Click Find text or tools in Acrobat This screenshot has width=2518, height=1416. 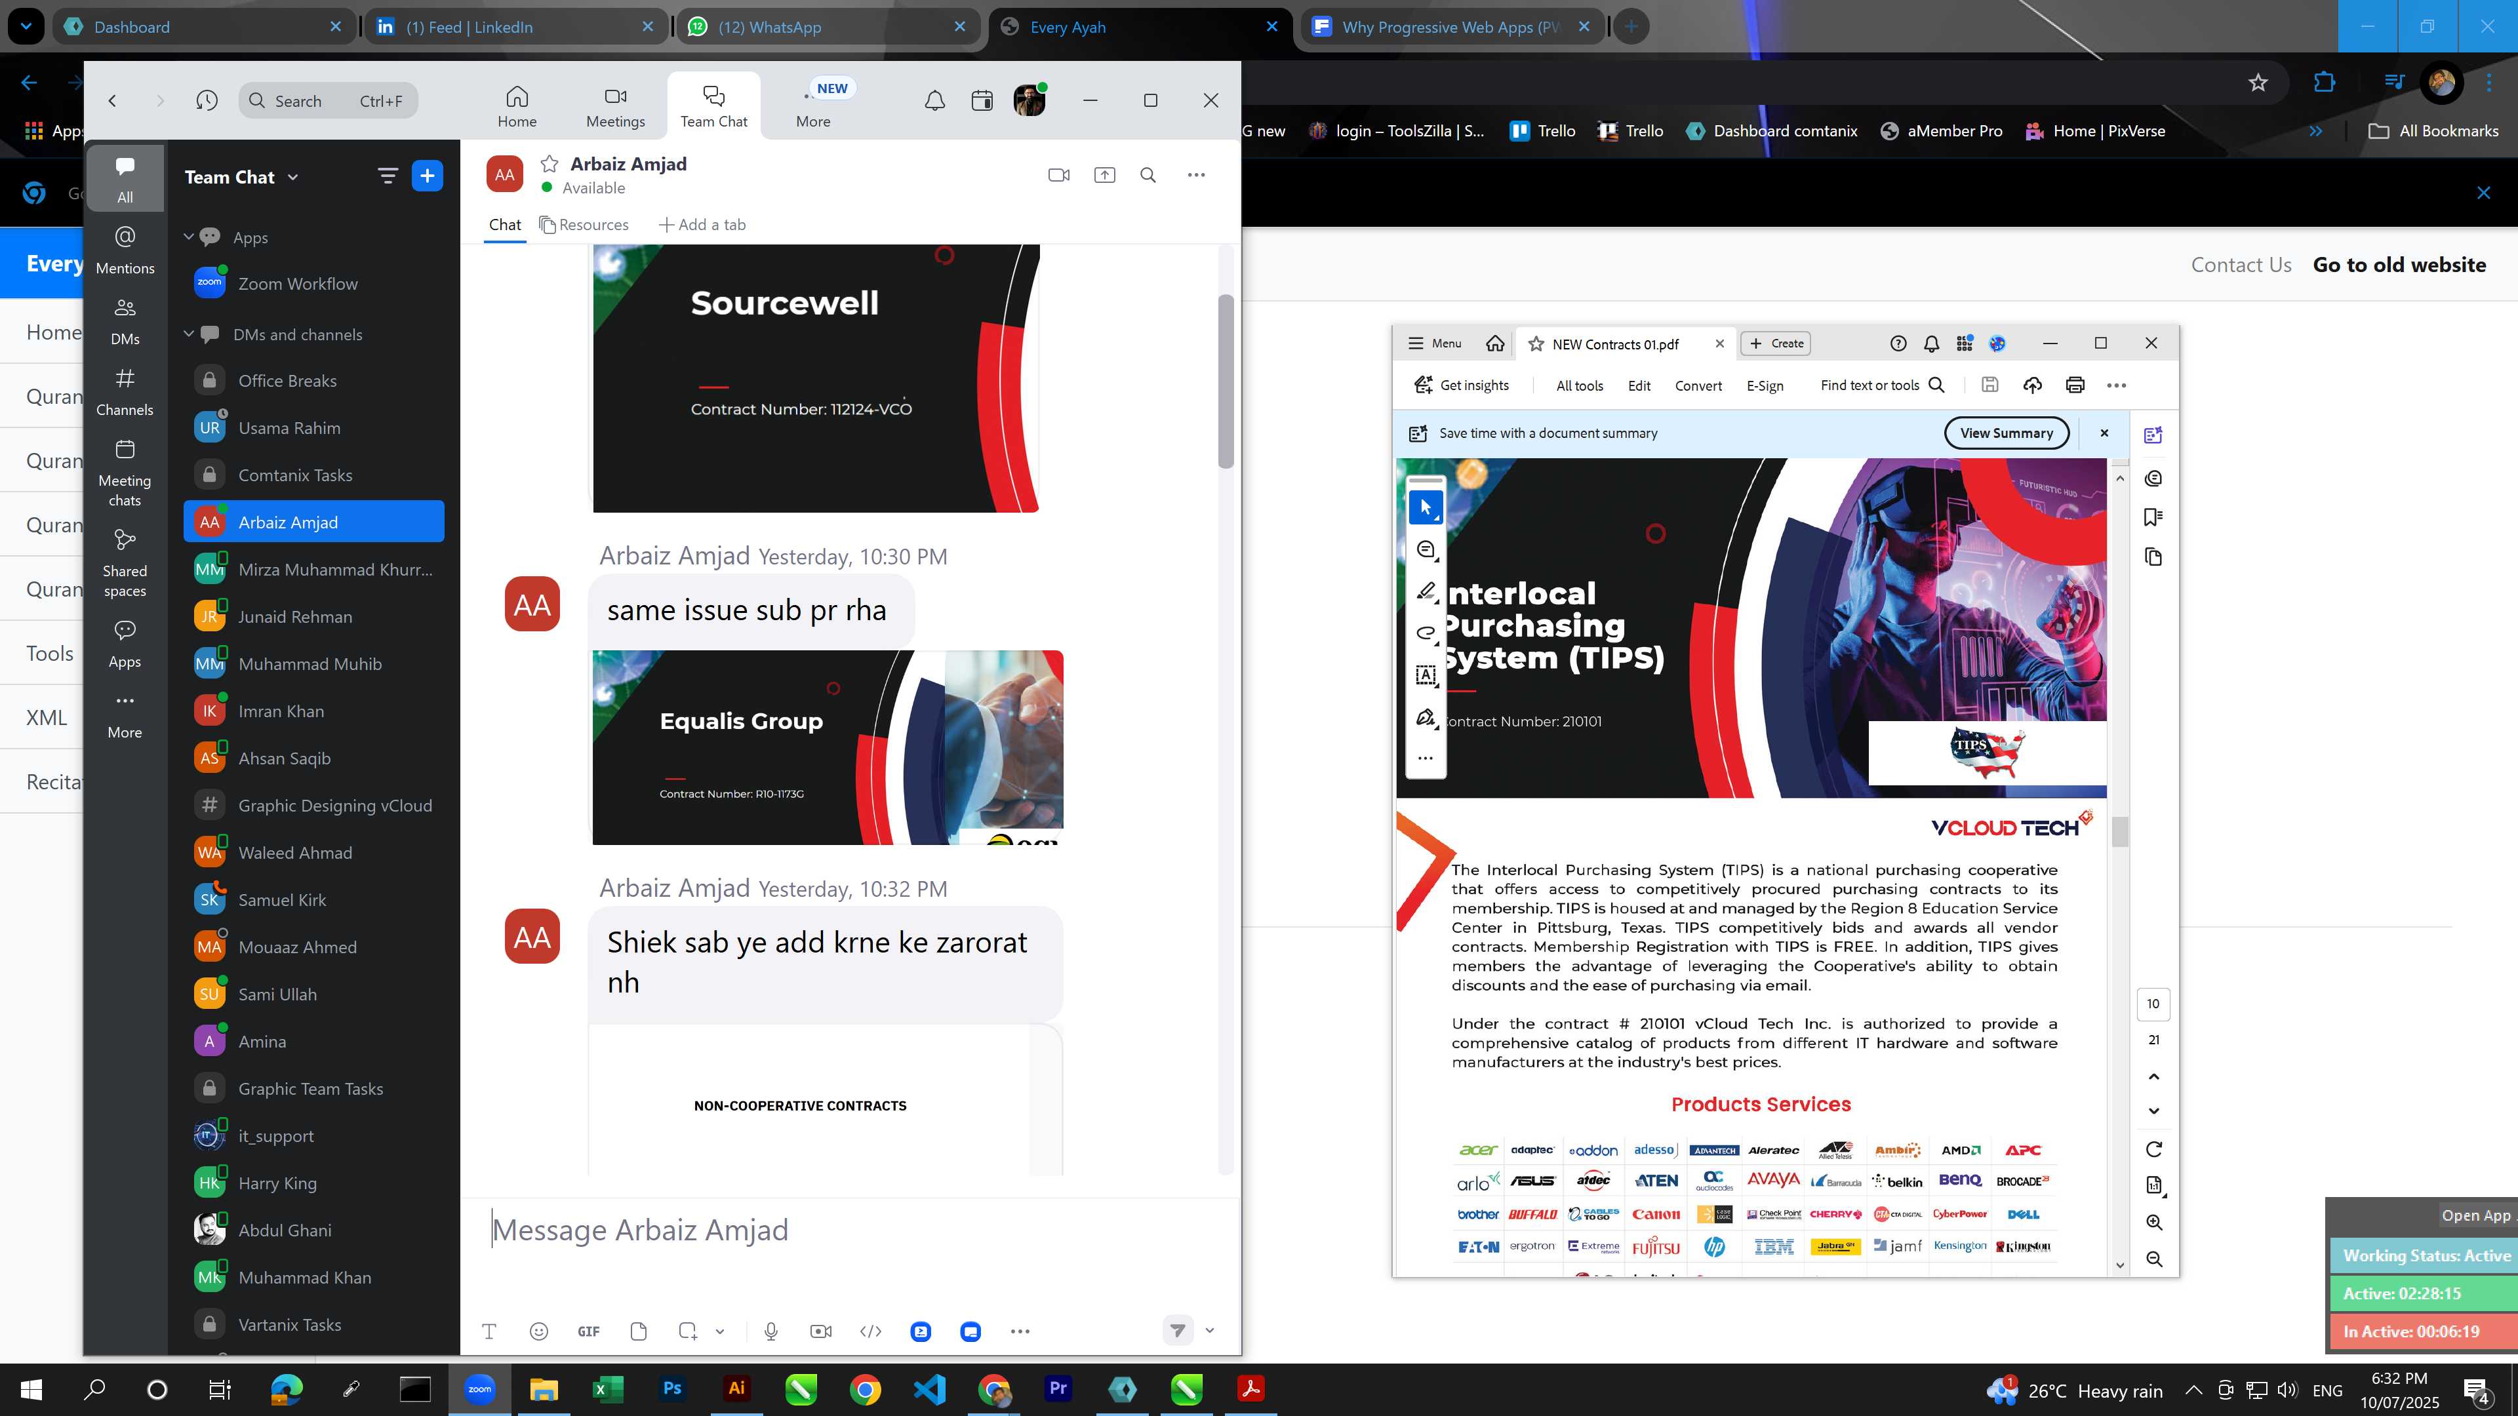pyautogui.click(x=1883, y=385)
